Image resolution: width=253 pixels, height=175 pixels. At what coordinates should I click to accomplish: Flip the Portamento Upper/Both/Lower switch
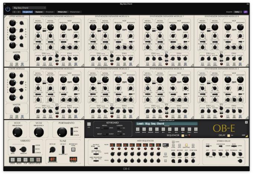click(x=72, y=131)
